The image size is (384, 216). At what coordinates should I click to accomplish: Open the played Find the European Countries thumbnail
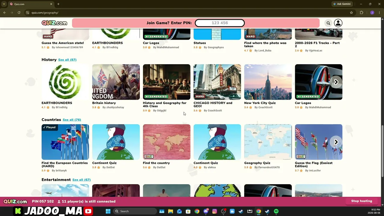(65, 142)
